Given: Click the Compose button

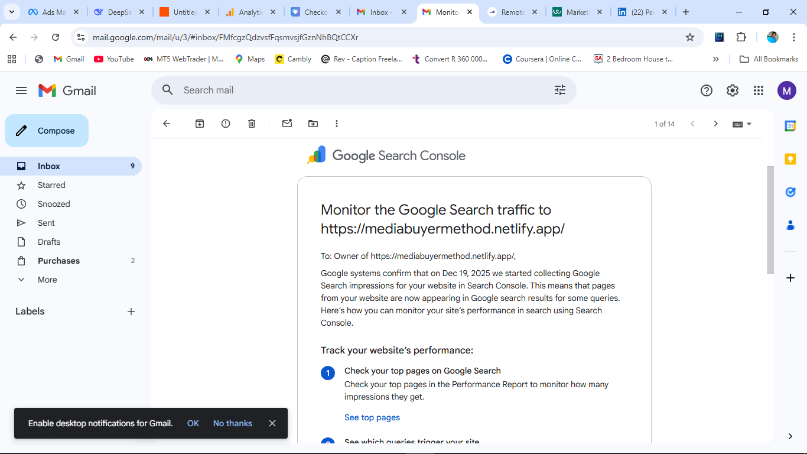Looking at the screenshot, I should coord(47,131).
